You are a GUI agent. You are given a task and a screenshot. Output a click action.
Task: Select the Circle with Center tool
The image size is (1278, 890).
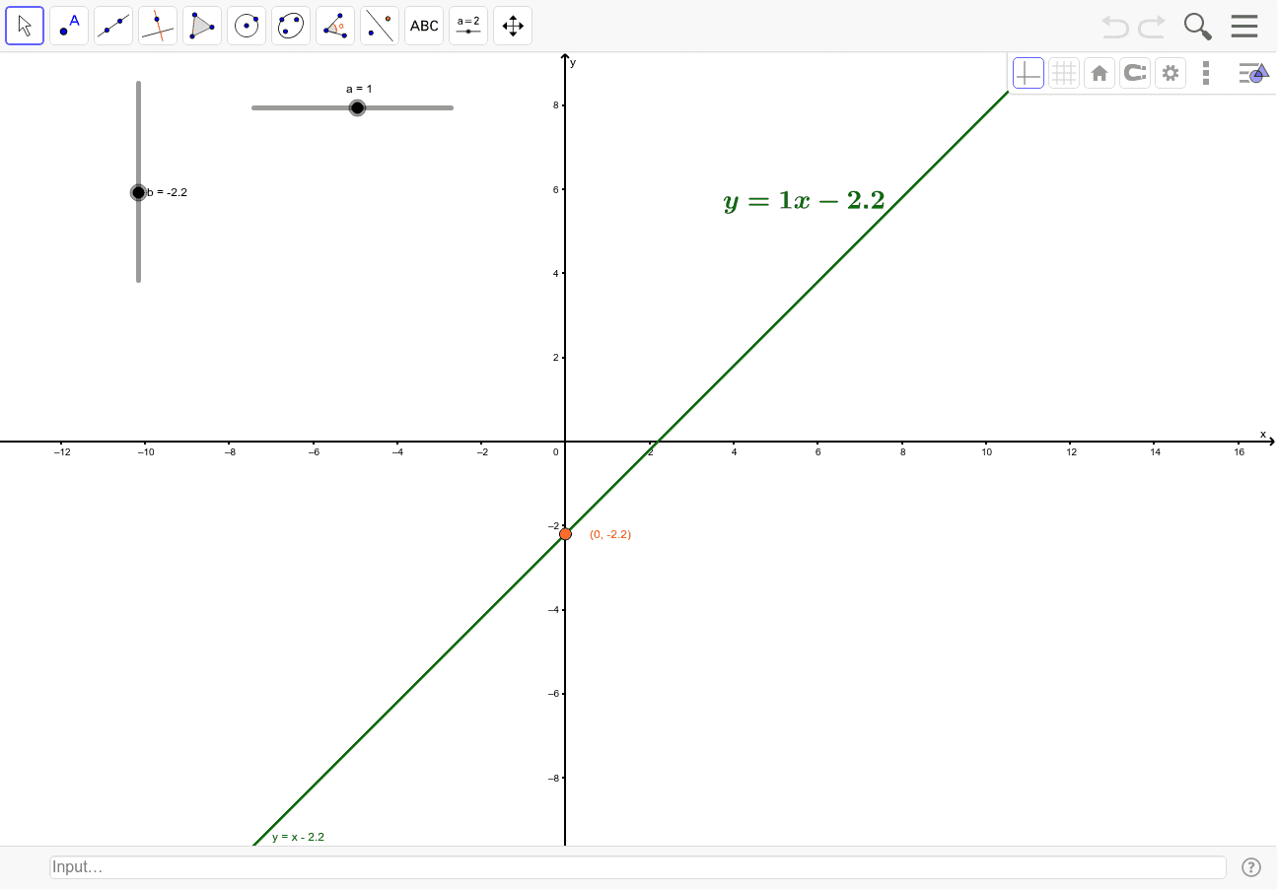[247, 26]
